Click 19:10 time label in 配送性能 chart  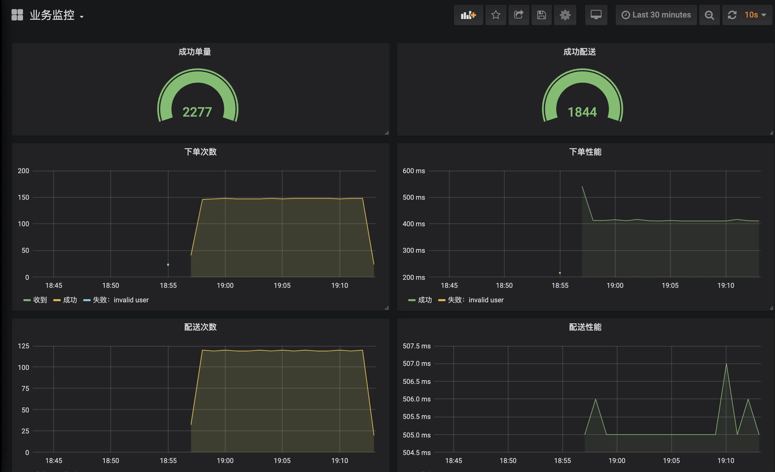tap(726, 461)
